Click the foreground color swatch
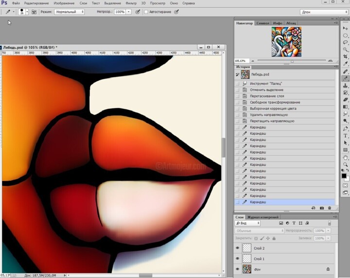Image resolution: width=350 pixels, height=278 pixels. [x=344, y=176]
